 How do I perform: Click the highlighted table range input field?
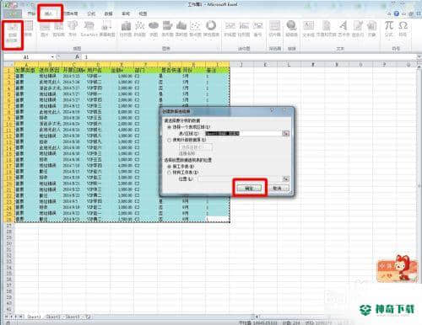pyautogui.click(x=244, y=134)
